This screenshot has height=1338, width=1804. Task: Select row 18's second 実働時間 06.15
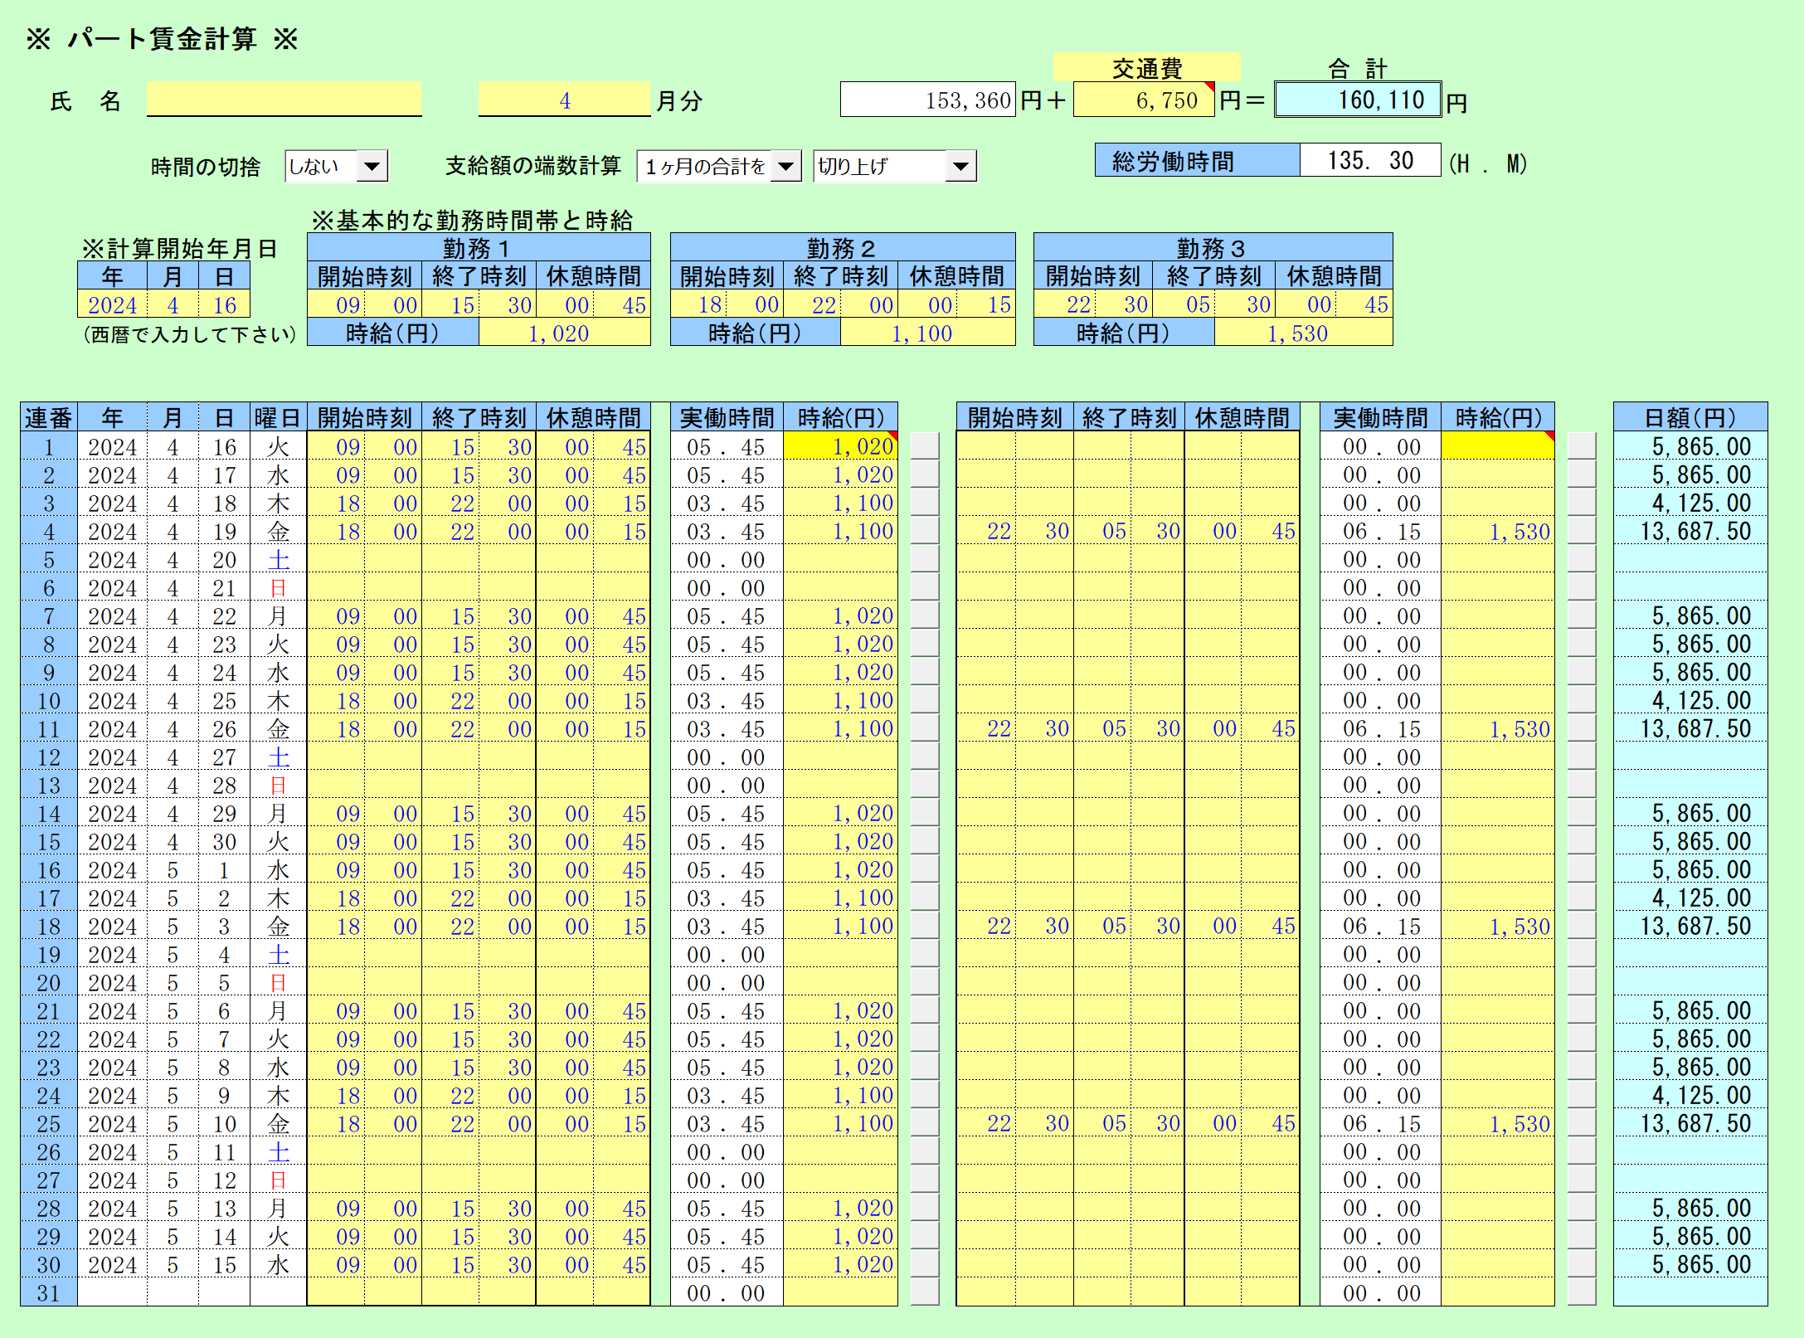coord(1380,926)
